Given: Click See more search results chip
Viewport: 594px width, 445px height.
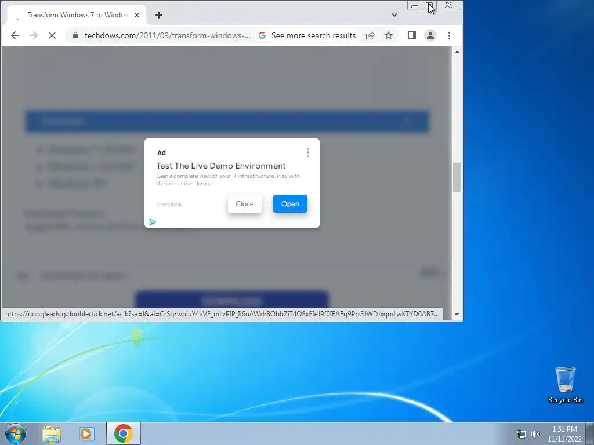Looking at the screenshot, I should [307, 35].
